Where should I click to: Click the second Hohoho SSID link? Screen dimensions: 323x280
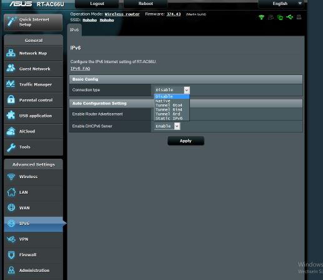click(x=107, y=20)
